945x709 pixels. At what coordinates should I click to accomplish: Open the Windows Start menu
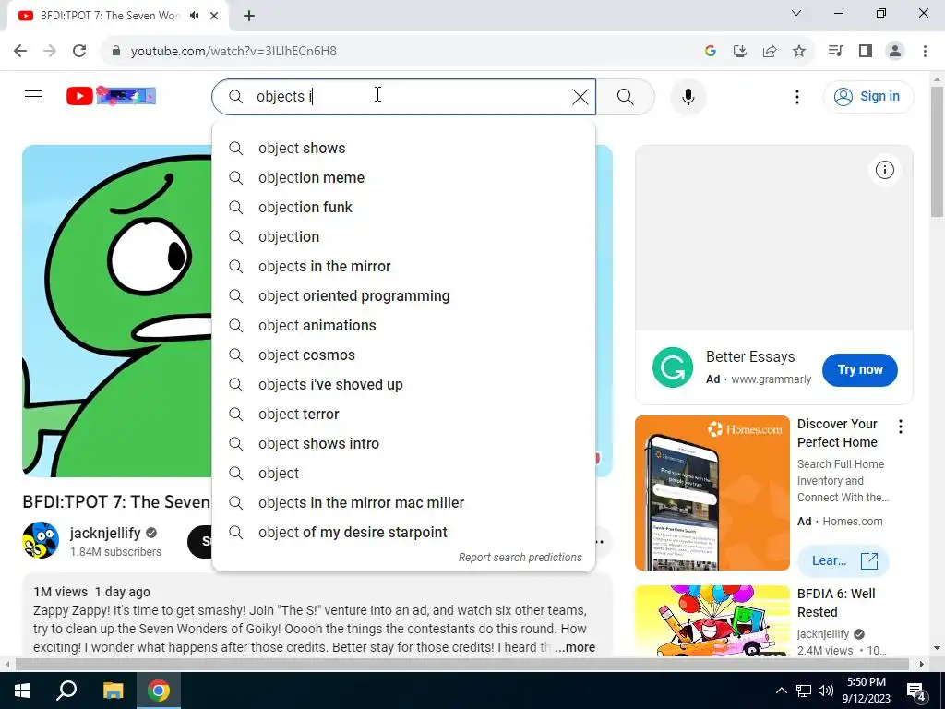[22, 691]
